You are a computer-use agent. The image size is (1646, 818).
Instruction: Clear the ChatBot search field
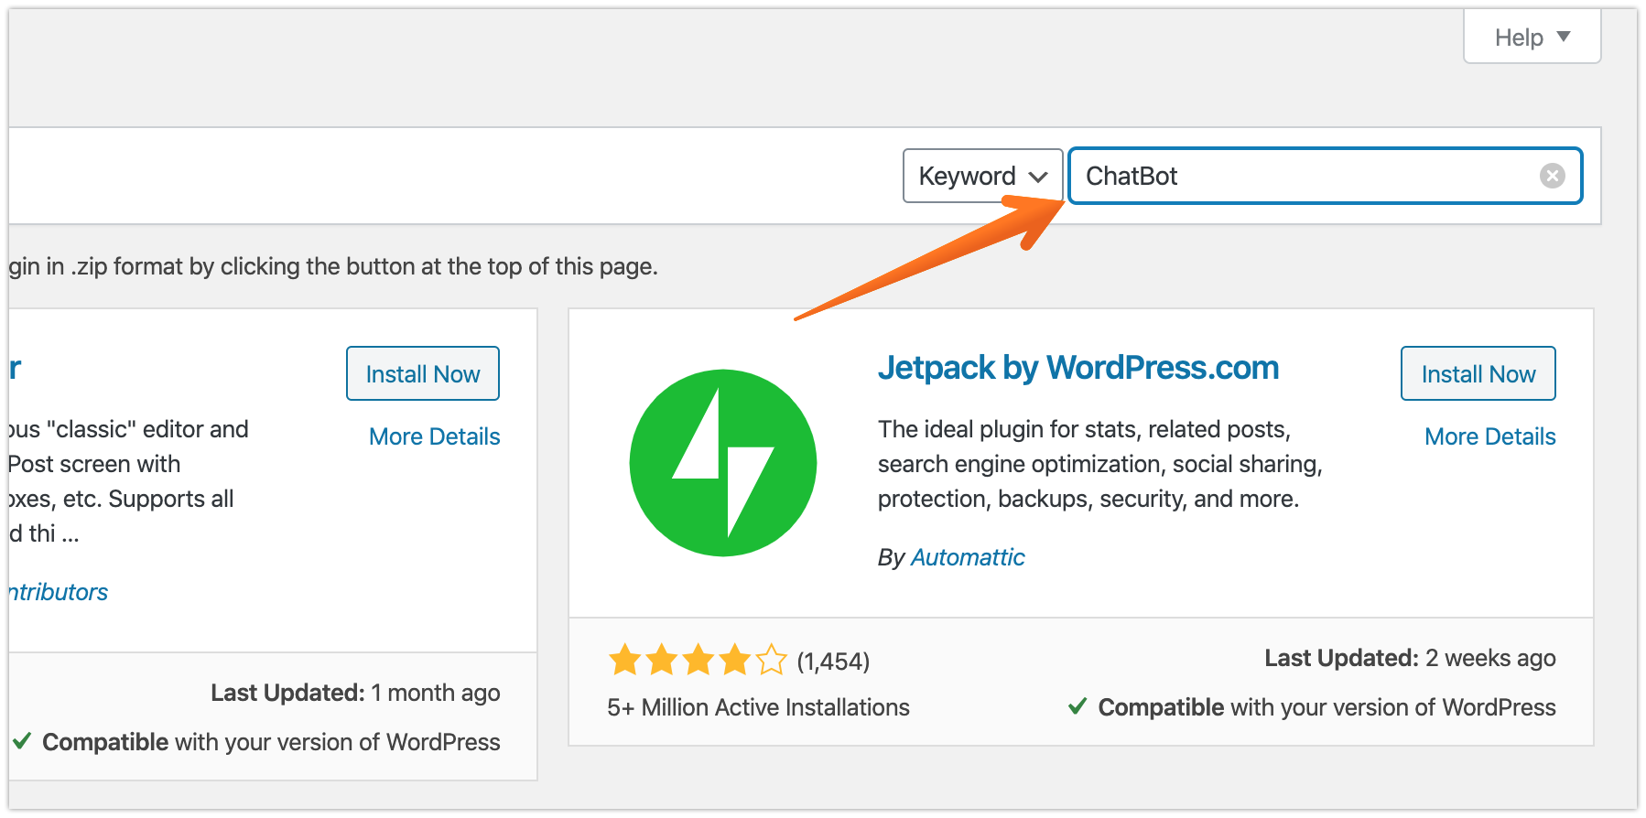tap(1552, 176)
